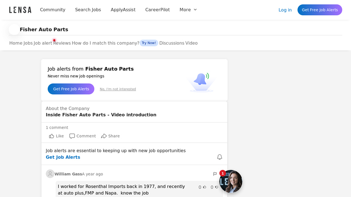Open the chat assistant avatar bubble
This screenshot has height=197, width=351.
231,181
